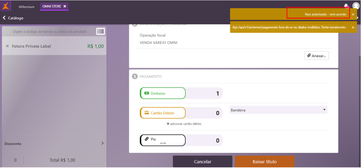Choose Dinheiro payment method
Viewport: 361px width, 168px height.
coord(162,93)
